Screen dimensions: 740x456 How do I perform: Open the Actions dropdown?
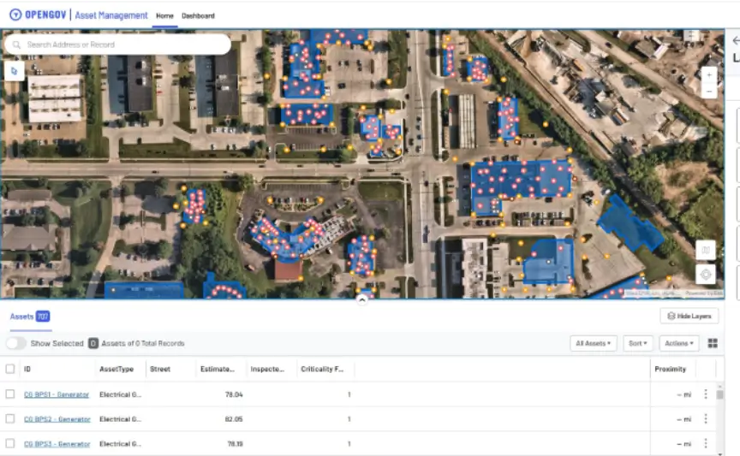[x=678, y=343]
